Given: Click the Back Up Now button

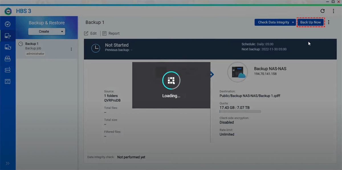Looking at the screenshot, I should pyautogui.click(x=310, y=22).
